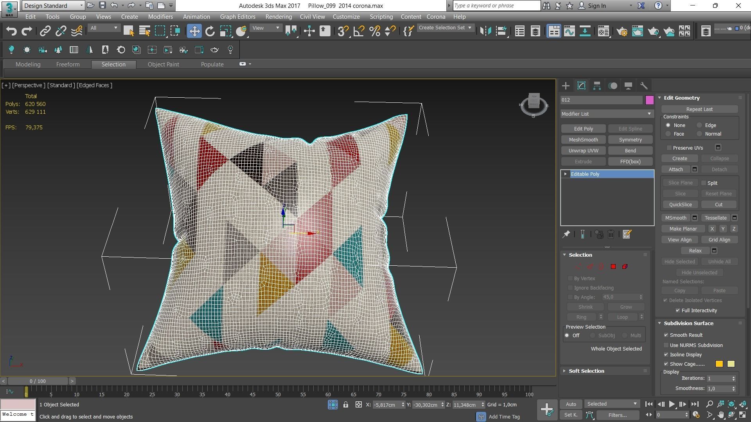
Task: Open the Motion command panel tab
Action: click(613, 86)
